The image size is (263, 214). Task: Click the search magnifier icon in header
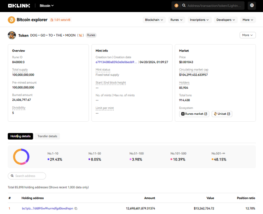click(184, 5)
